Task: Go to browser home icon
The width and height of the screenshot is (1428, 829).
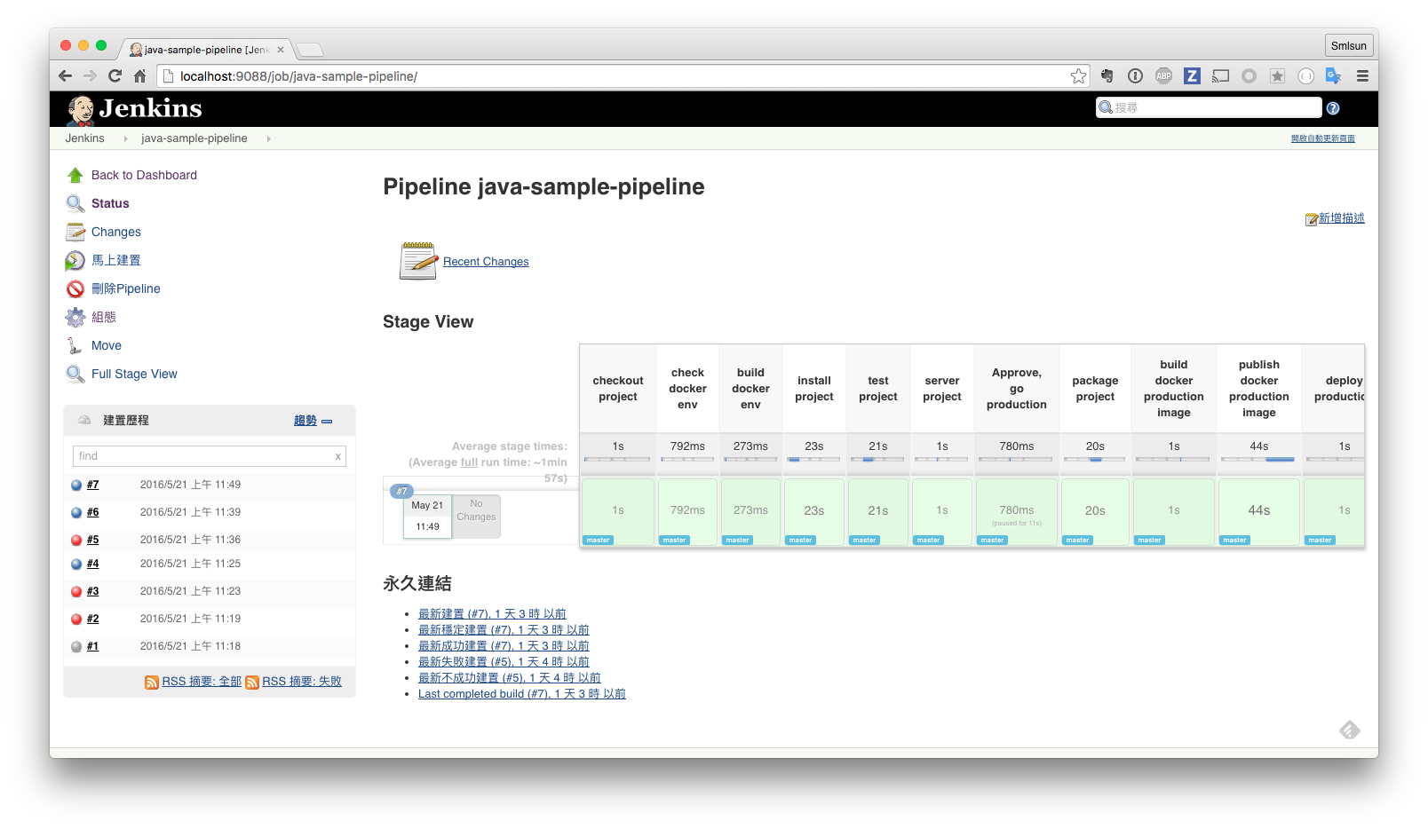Action: pos(140,76)
